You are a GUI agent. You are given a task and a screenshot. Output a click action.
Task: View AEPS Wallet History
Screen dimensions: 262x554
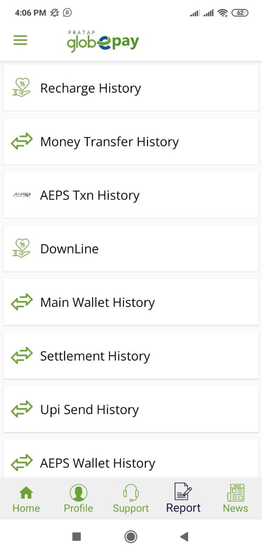(x=97, y=463)
